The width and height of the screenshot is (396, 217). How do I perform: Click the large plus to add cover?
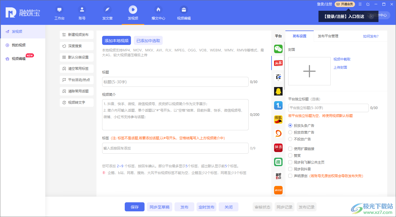[309, 71]
